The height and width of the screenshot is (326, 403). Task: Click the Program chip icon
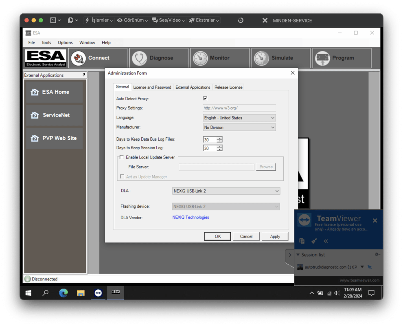tap(322, 58)
